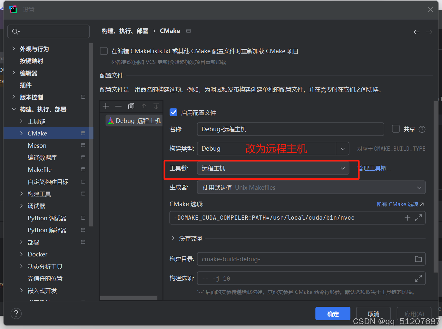Click project-level icon on Meson row

coord(83,145)
